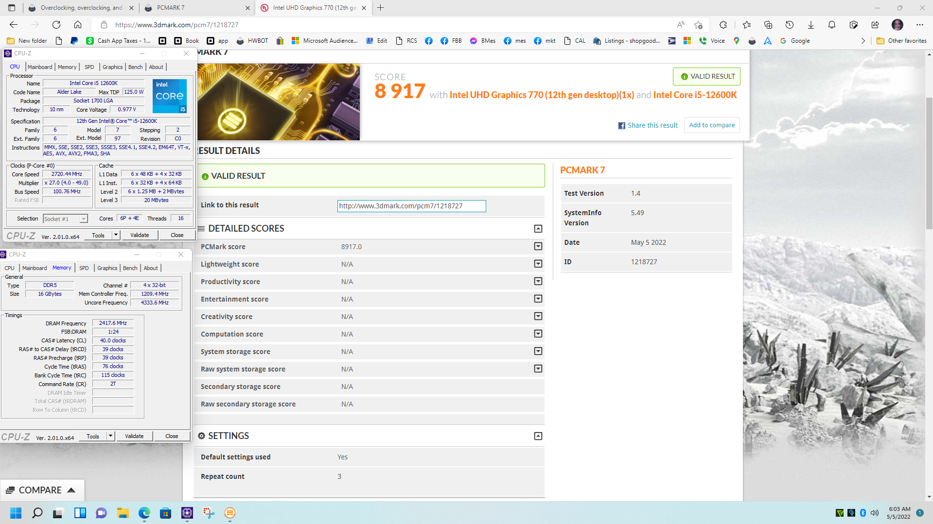Open the Share icon in Edge toolbar
The image size is (933, 524).
point(875,25)
